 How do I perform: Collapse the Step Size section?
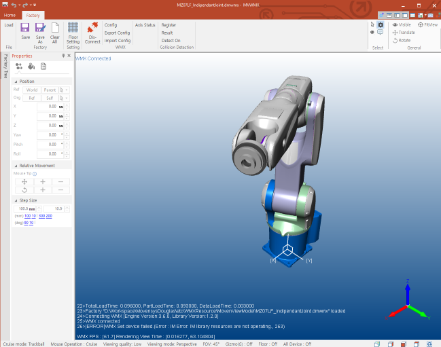16,200
